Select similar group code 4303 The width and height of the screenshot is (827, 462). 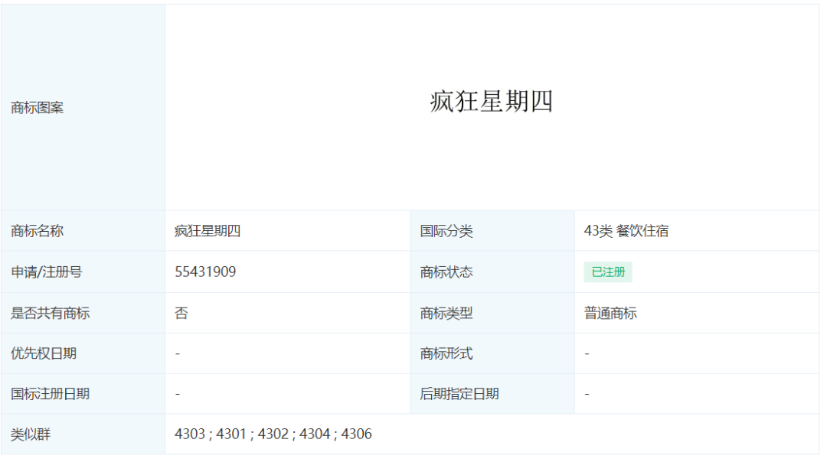pyautogui.click(x=190, y=434)
